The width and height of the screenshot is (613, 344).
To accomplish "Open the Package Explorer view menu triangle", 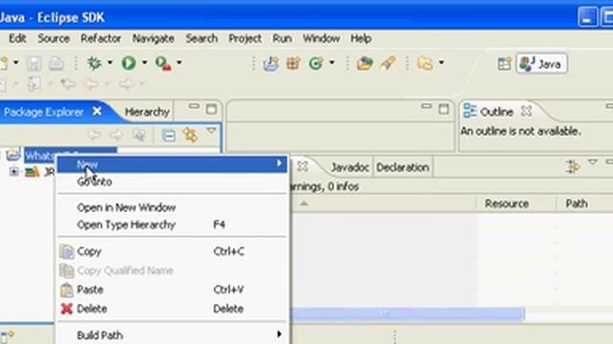I will pos(211,131).
